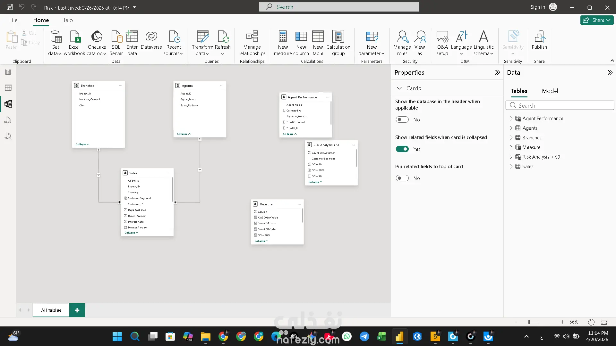Open the Get data menu
The width and height of the screenshot is (616, 346).
coord(55,43)
